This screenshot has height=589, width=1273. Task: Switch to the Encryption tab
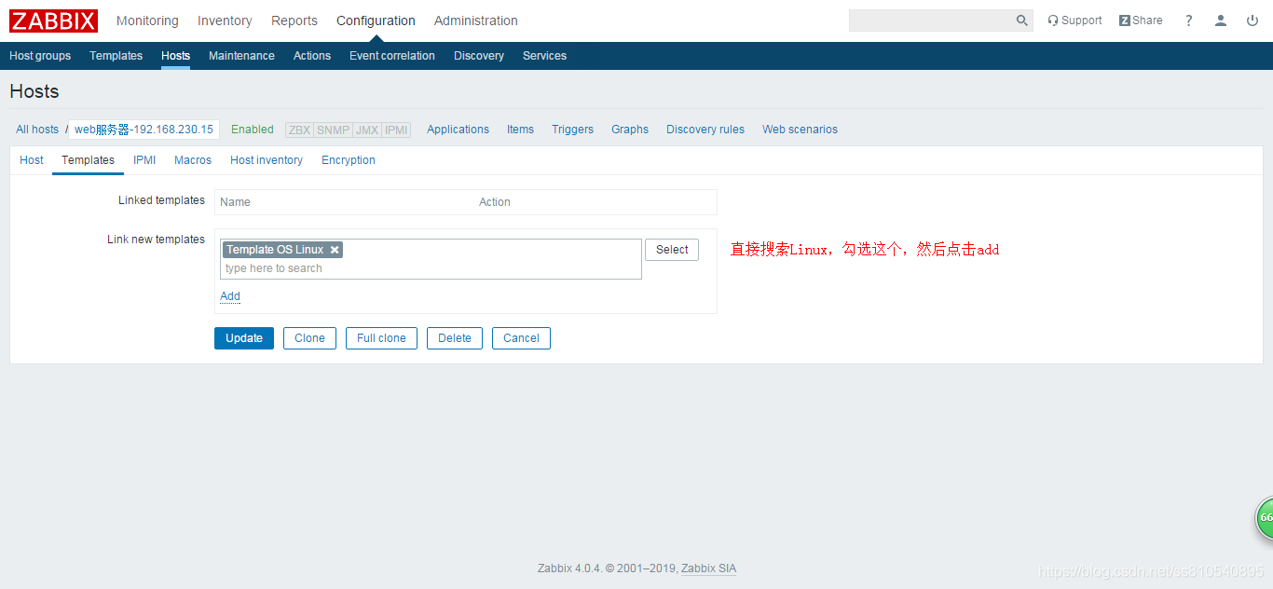click(x=349, y=160)
